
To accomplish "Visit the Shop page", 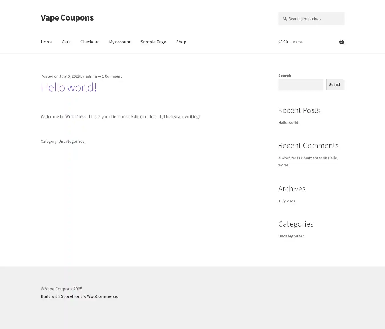I will (x=181, y=42).
